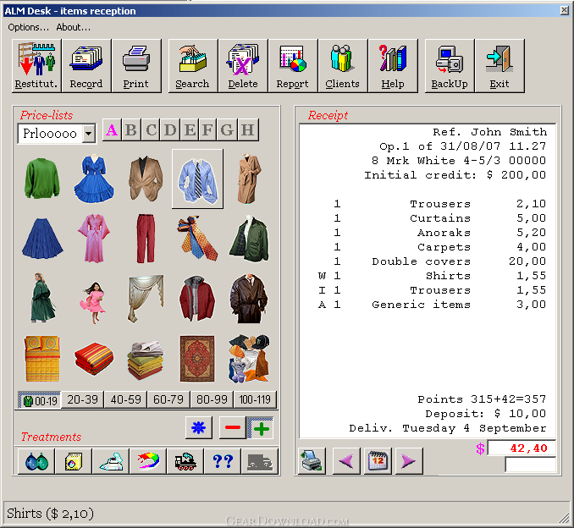The height and width of the screenshot is (528, 574).
Task: Launch the BackUp tool
Action: coord(450,66)
